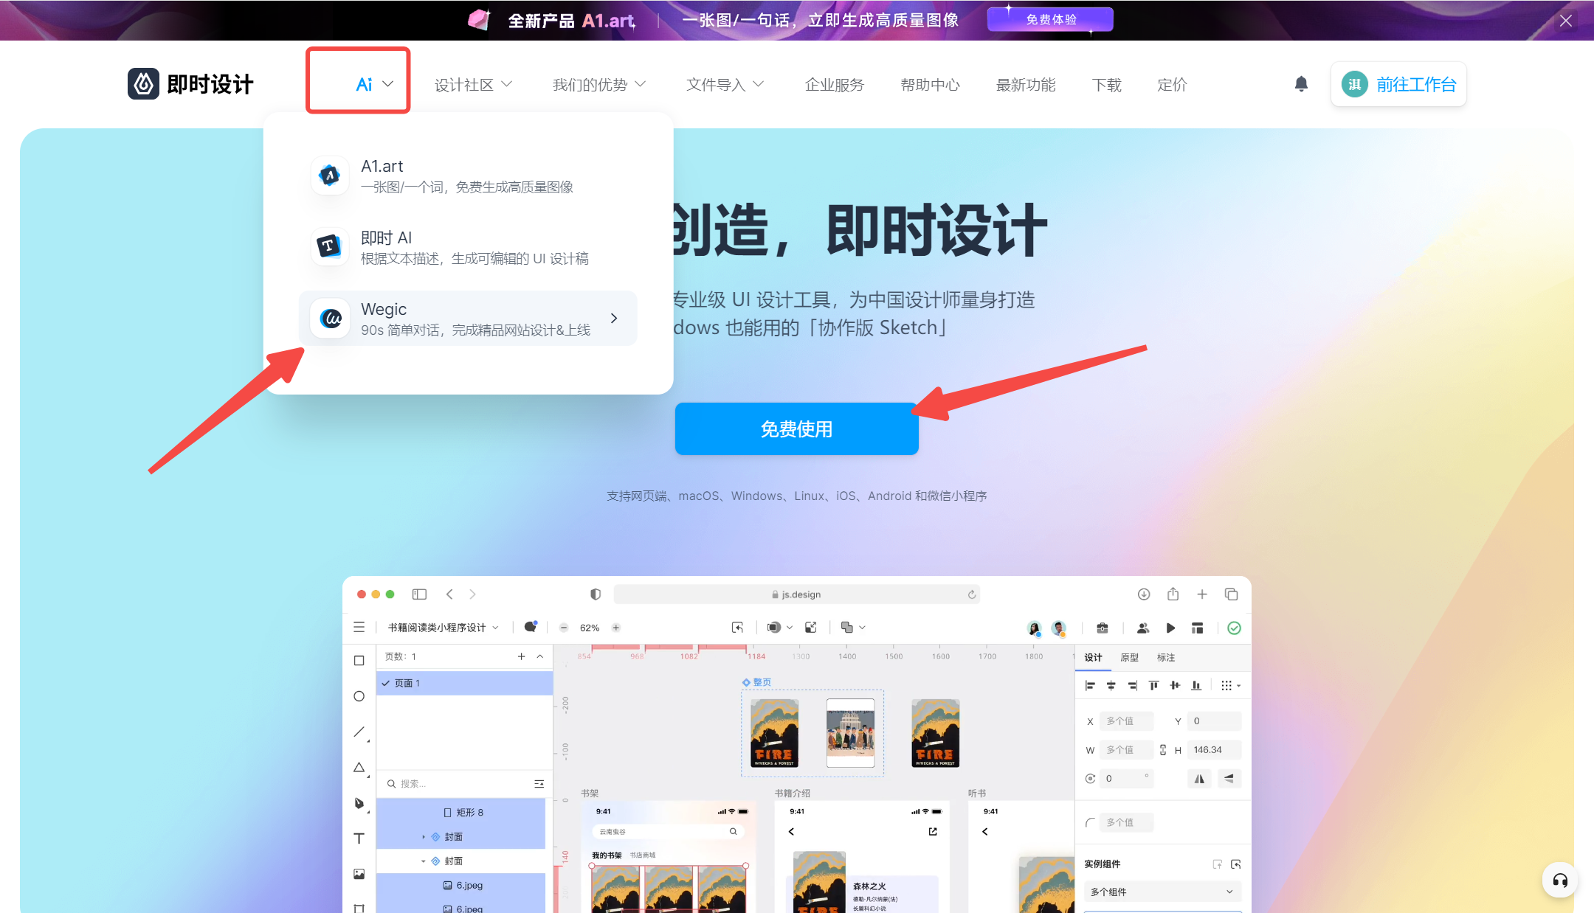Open the notification bell
The image size is (1594, 913).
(x=1301, y=84)
